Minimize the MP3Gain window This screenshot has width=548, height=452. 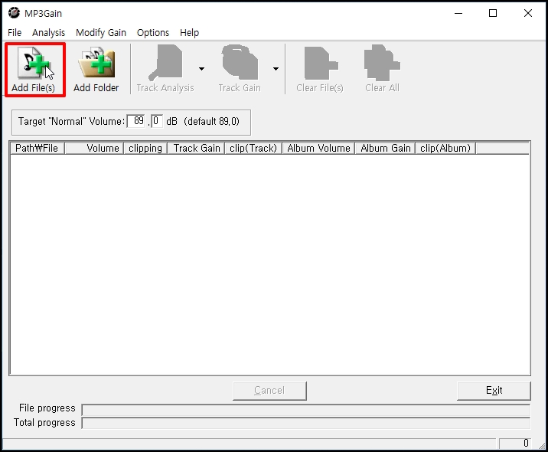pyautogui.click(x=458, y=13)
